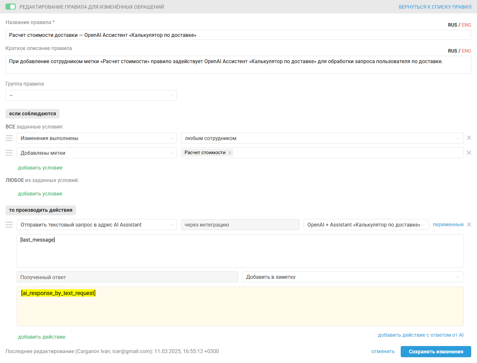Click the highlighted ai_response note text area
Screen dimensions: 477x363
(x=240, y=306)
